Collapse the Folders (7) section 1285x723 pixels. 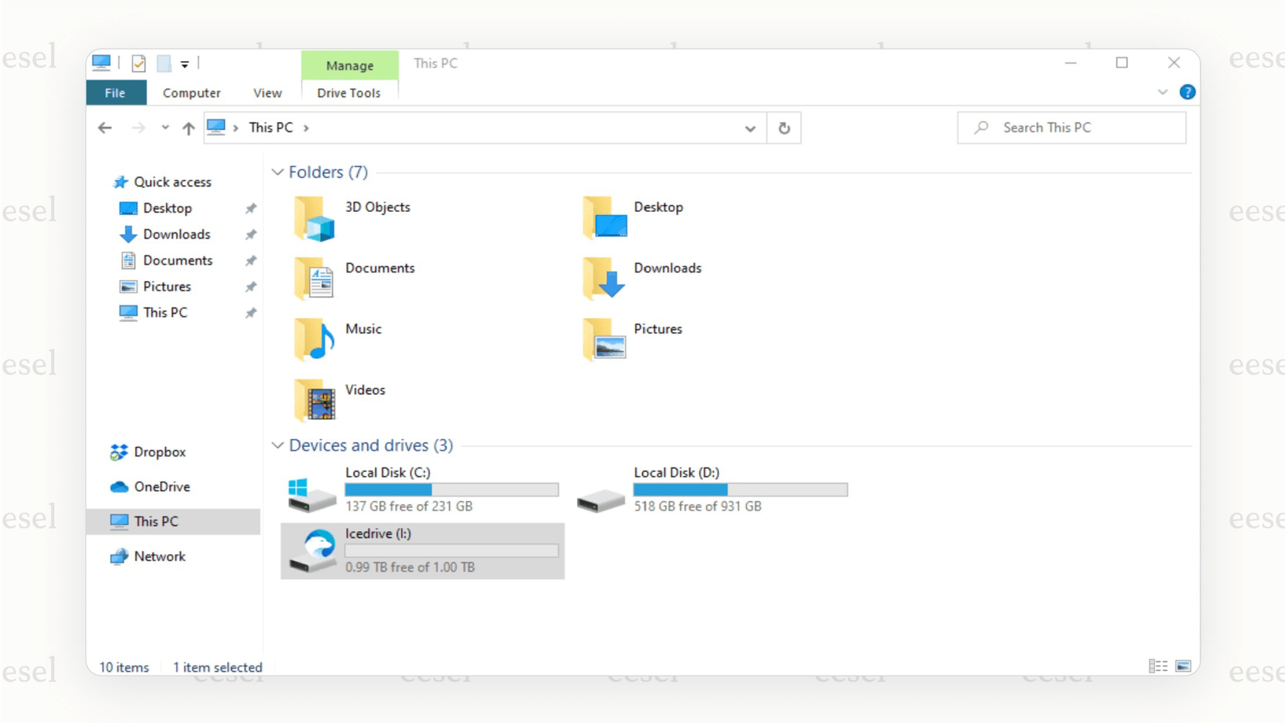coord(278,172)
